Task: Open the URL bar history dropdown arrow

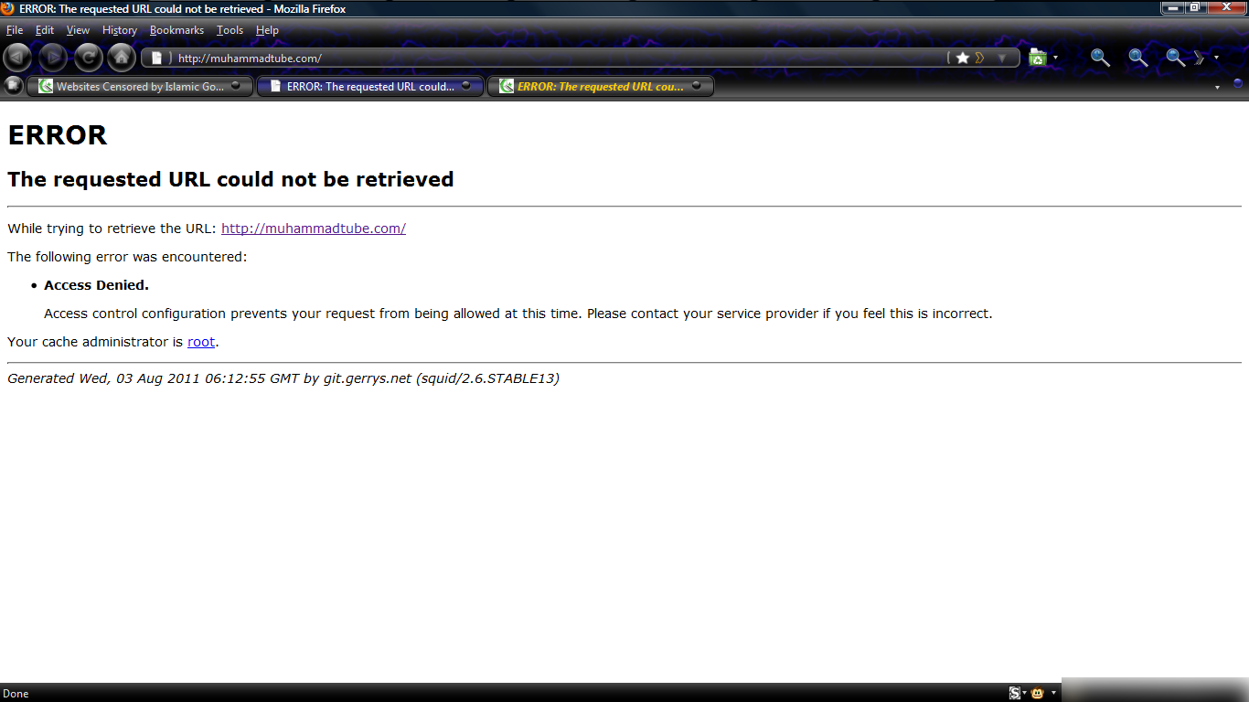Action: [1002, 58]
